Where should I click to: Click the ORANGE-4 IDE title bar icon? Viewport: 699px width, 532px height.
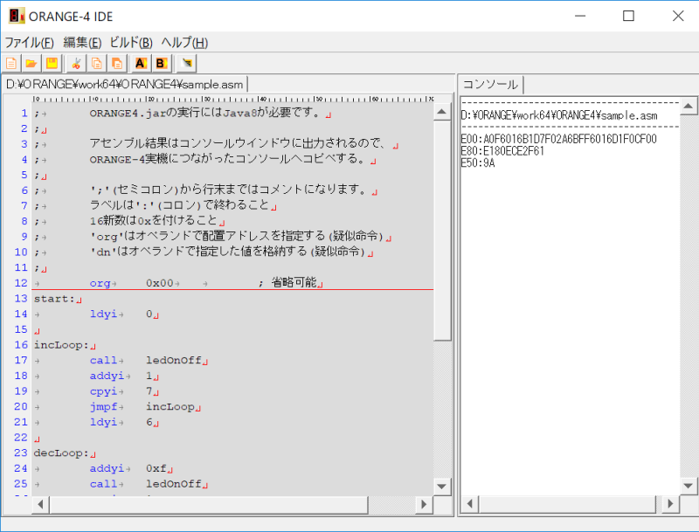17,16
